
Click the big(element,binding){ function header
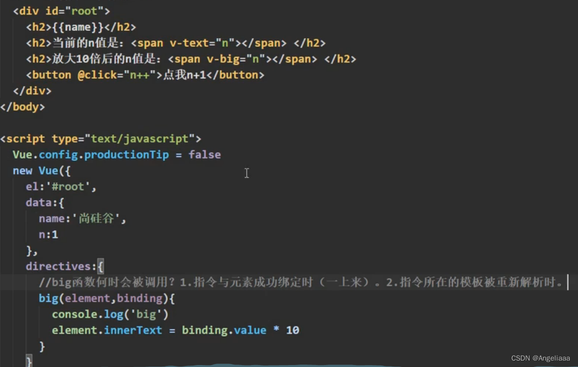coord(107,298)
